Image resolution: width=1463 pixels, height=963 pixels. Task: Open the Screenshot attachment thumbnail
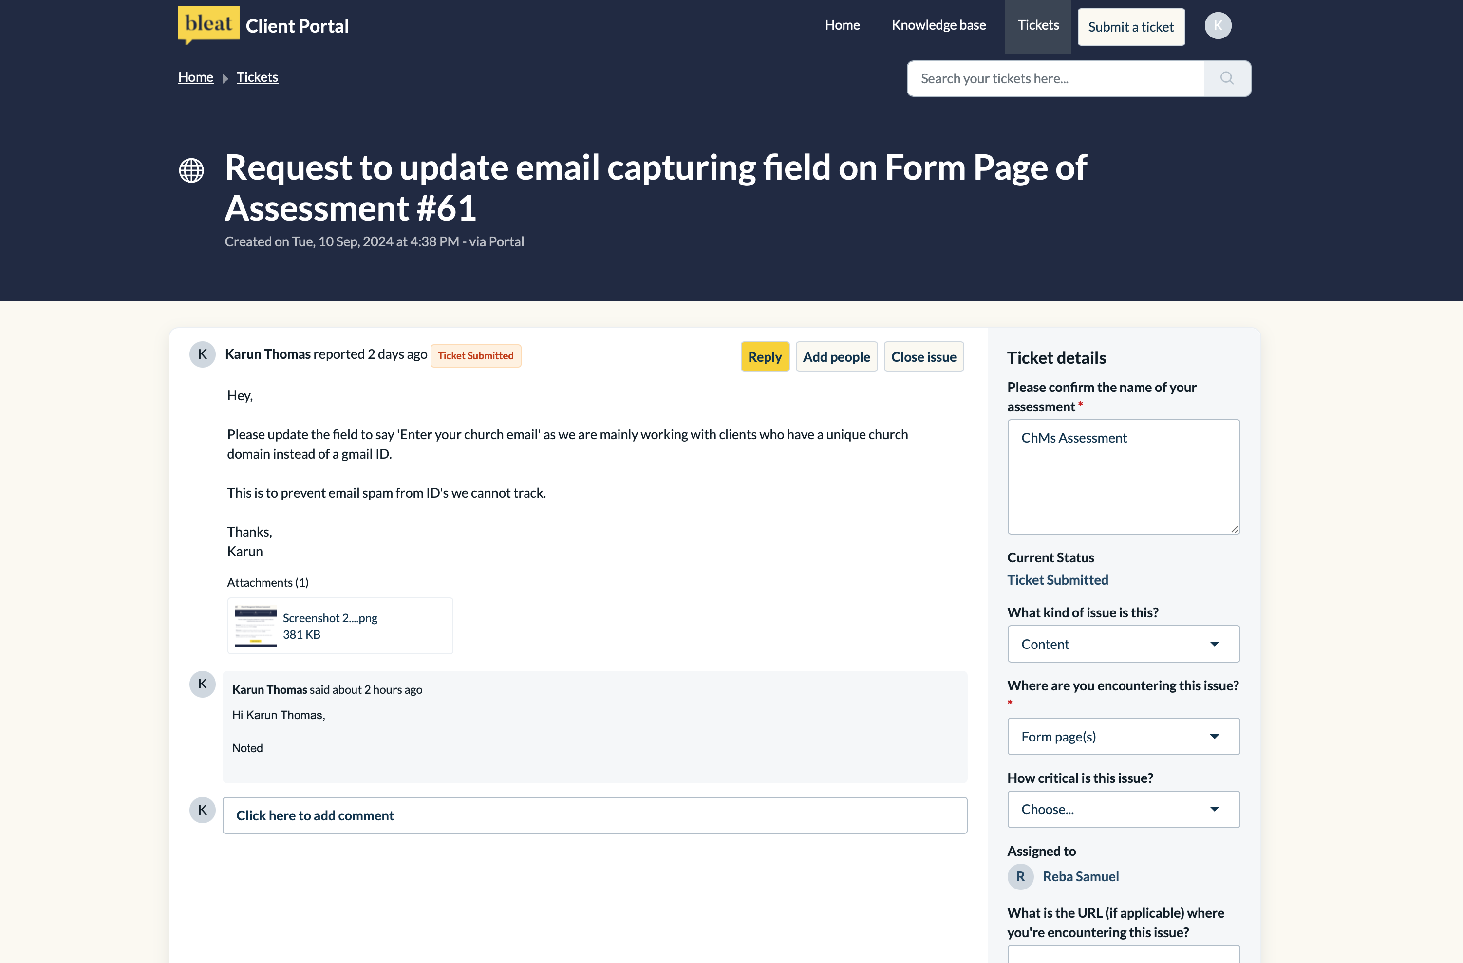click(x=256, y=626)
